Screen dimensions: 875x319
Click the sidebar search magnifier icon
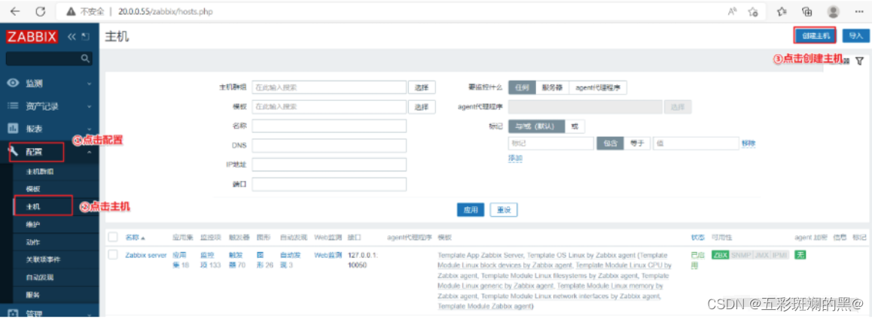(85, 58)
